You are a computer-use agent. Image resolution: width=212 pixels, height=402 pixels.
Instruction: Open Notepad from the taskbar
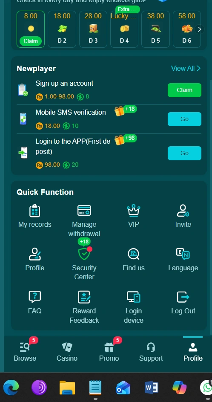(x=95, y=388)
